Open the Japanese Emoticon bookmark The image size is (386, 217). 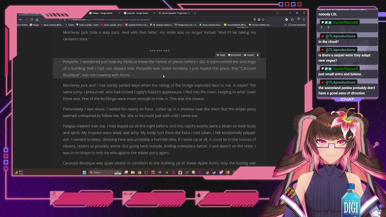point(136,25)
